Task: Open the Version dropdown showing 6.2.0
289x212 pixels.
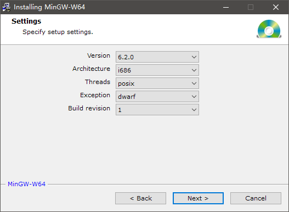Action: [x=157, y=57]
